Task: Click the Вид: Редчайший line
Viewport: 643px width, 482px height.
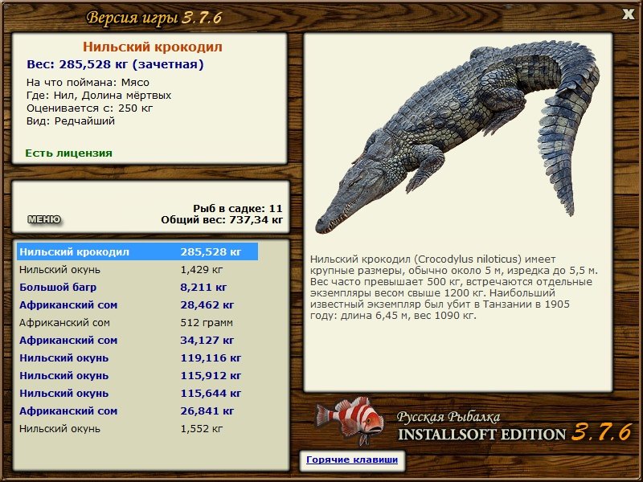Action: pos(71,121)
